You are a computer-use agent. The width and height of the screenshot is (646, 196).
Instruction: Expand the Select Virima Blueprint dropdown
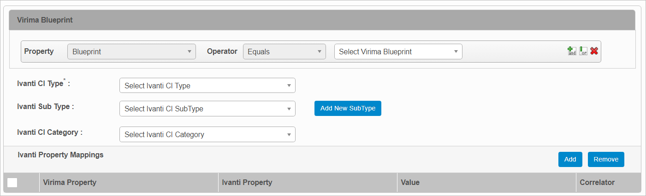[398, 52]
